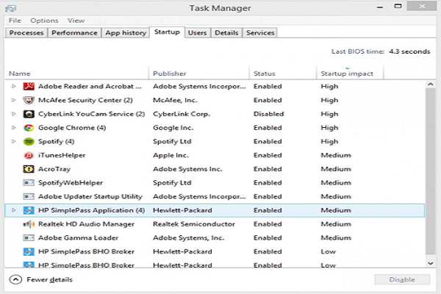Click the scrollbar down arrow

(x=430, y=264)
